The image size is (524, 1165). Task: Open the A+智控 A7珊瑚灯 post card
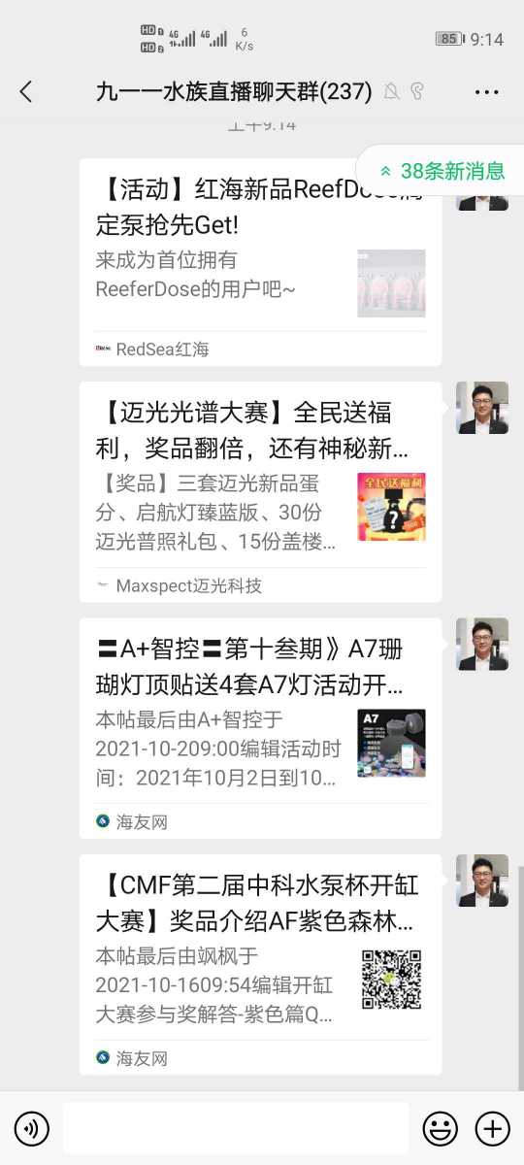click(260, 728)
